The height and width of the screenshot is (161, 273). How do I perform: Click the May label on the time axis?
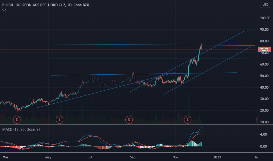[x=48, y=157]
